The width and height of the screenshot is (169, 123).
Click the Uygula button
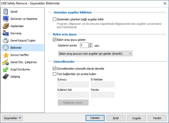[136, 118]
